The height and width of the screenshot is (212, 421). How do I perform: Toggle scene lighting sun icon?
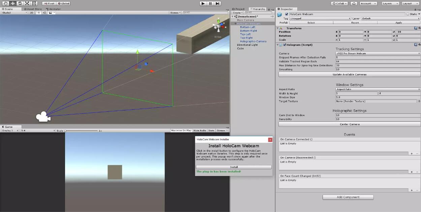click(x=38, y=12)
